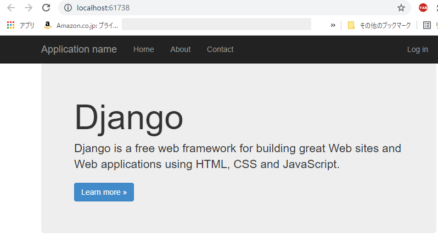The width and height of the screenshot is (438, 237).
Task: Click the browser back arrow
Action: tap(11, 8)
